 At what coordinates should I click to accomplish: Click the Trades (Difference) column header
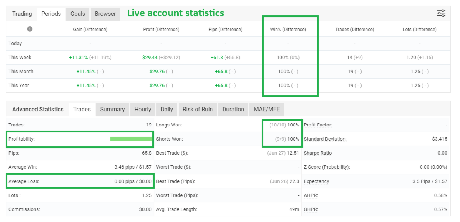(x=354, y=30)
